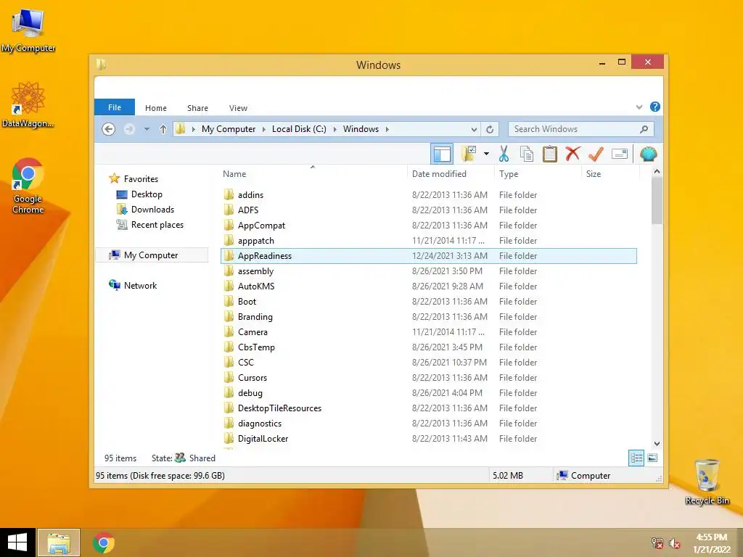Screen dimensions: 743x557
Task: Click the Forward navigation arrow
Action: tap(129, 129)
